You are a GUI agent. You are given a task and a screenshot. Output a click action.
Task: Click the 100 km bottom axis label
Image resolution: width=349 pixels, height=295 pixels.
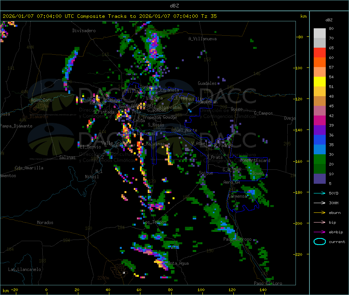click(x=201, y=290)
